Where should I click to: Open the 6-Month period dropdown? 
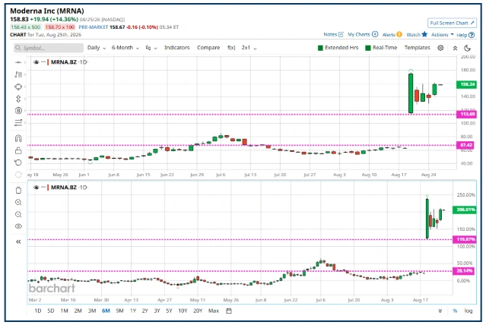(x=125, y=48)
